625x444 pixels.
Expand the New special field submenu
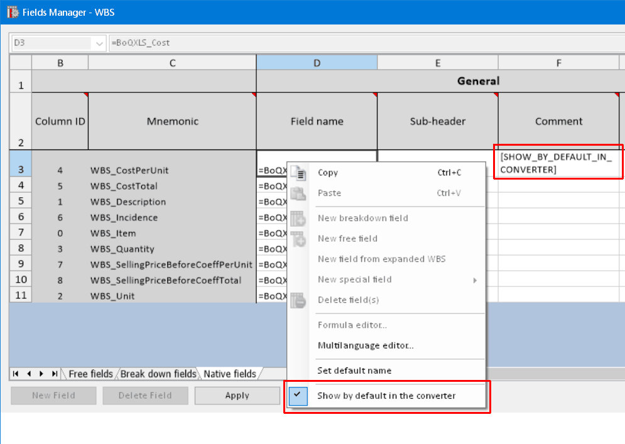pos(474,280)
